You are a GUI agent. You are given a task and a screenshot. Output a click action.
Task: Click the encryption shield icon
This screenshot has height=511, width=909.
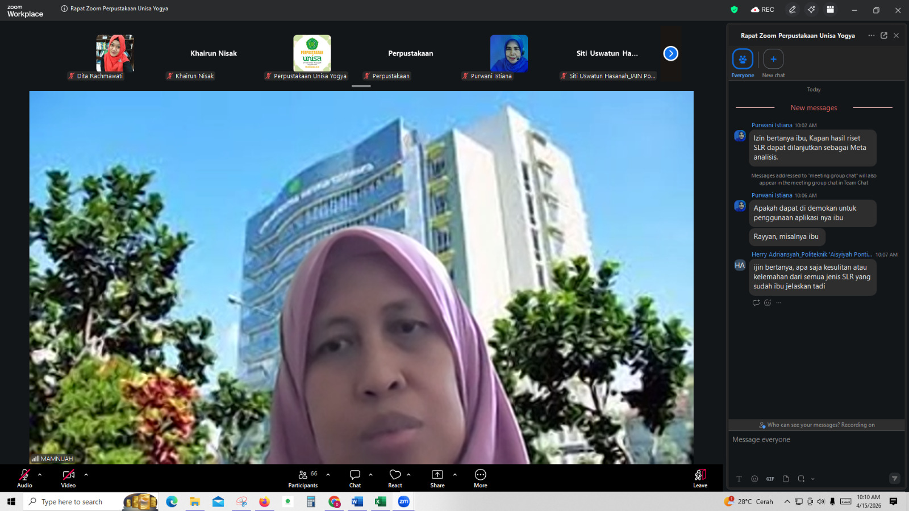(734, 10)
